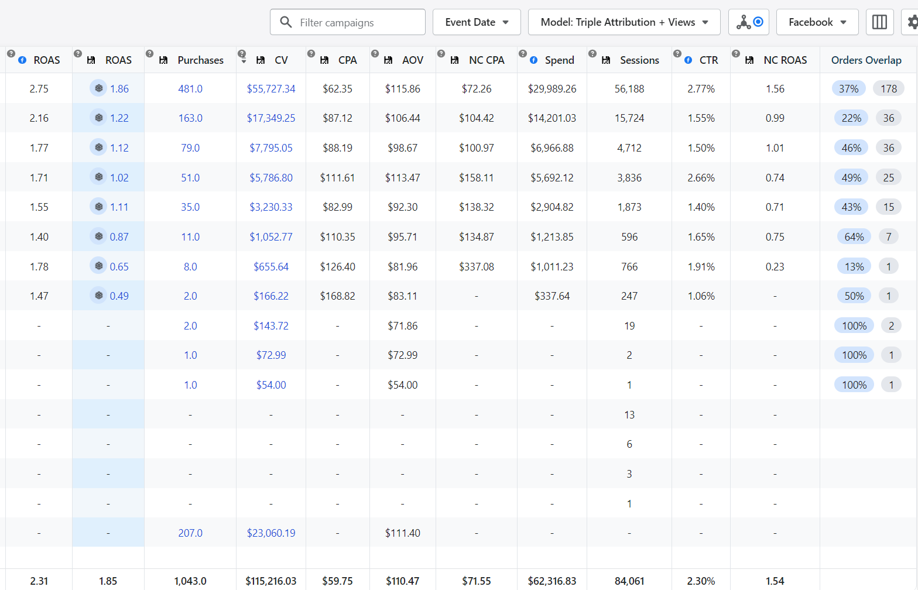Click the search magnifier icon
Screen dimensions: 918x590
(286, 22)
